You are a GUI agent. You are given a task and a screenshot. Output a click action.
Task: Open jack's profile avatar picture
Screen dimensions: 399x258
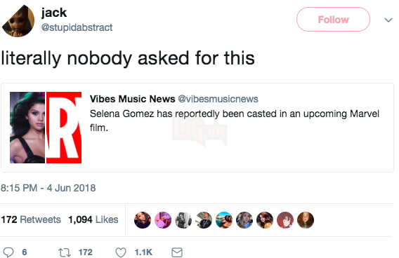18,21
